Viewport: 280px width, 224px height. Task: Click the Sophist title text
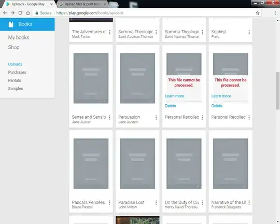click(x=219, y=32)
